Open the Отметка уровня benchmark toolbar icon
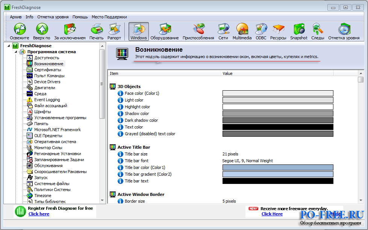Screen dimensions: 368x230 (x=344, y=29)
